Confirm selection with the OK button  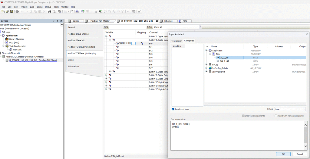coord(283,154)
